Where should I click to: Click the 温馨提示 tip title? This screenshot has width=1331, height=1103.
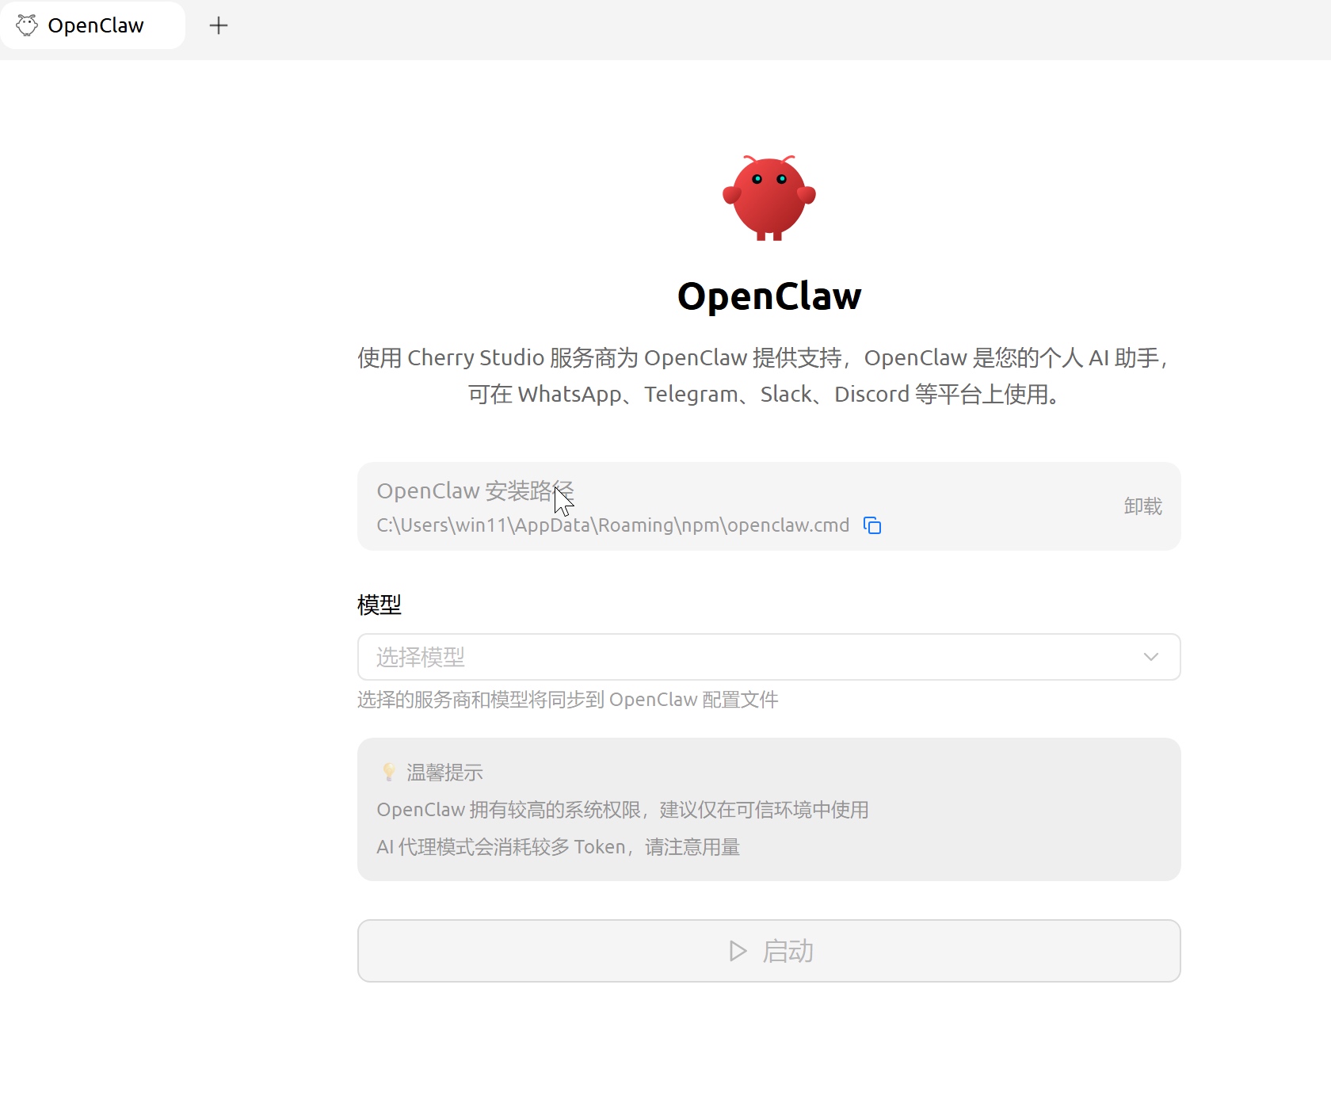[x=444, y=773]
